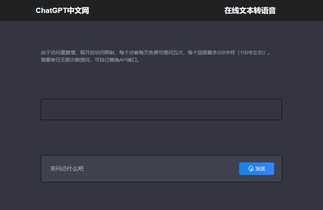Image resolution: width=323 pixels, height=210 pixels.
Task: Click the 在线文本转语音 header link
Action: [x=250, y=11]
